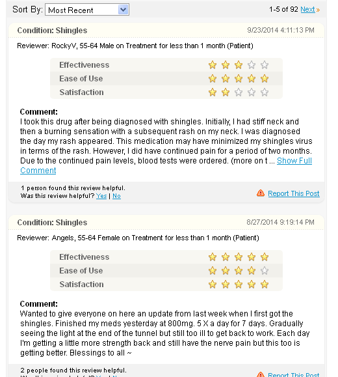338x377 pixels.
Task: Click the orange Next arrow icon
Action: point(318,10)
